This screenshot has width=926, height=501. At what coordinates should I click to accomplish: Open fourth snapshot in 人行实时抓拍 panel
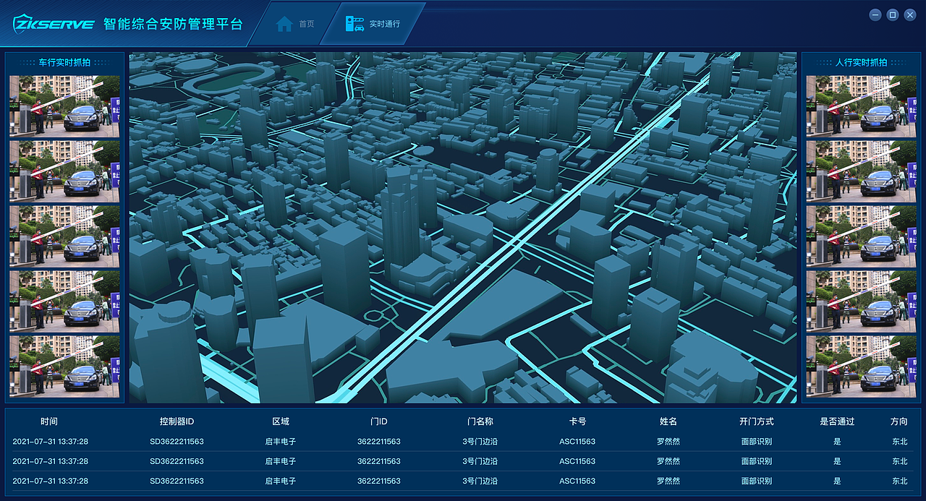pyautogui.click(x=861, y=301)
